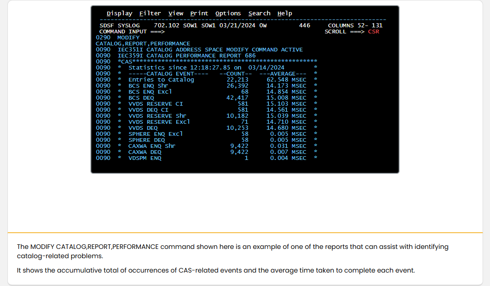
Task: Click the count value 22,213
Action: pos(237,80)
